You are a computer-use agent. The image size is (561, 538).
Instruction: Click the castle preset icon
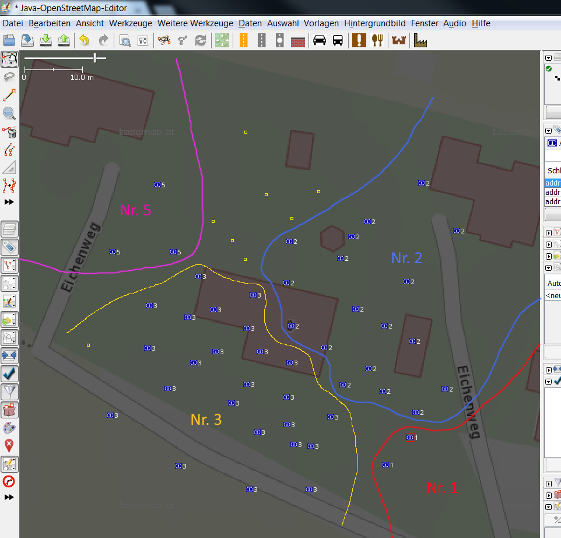[x=399, y=40]
